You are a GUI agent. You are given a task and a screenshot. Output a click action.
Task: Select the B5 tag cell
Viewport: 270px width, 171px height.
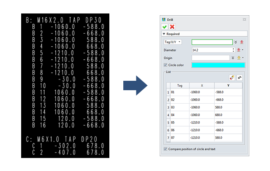click(x=180, y=123)
